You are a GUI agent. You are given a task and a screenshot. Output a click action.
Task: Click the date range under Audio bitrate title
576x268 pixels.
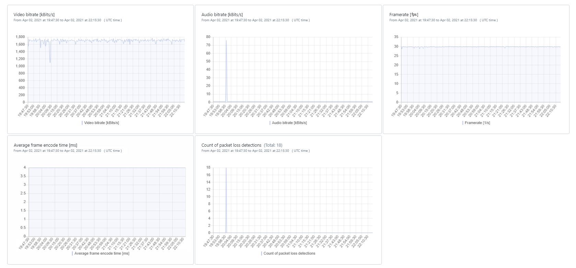click(x=256, y=20)
